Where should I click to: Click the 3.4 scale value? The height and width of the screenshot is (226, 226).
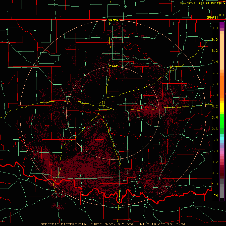pos(215,118)
